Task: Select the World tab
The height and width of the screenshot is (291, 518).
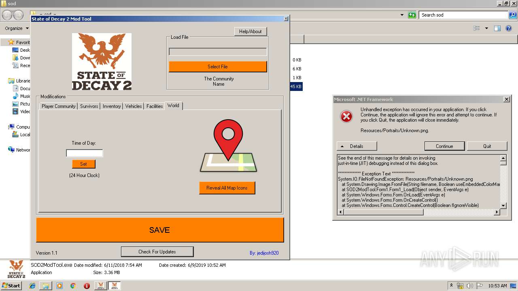Action: click(x=174, y=105)
